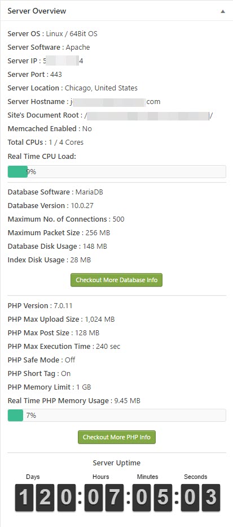Click the Minutes digit showing 5
Screen dimensions: 233x527
coord(163,498)
